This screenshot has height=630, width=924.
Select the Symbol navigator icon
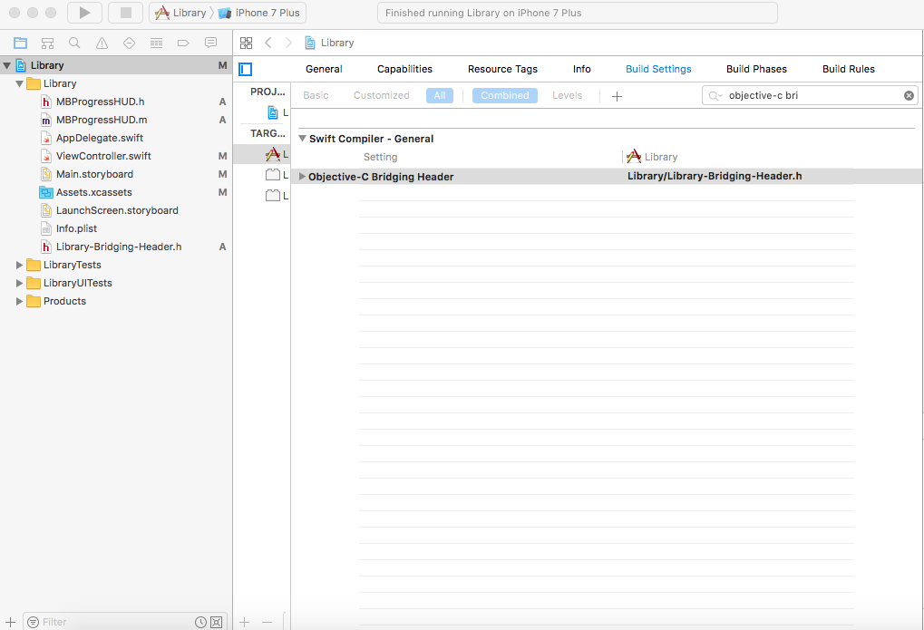coord(47,43)
